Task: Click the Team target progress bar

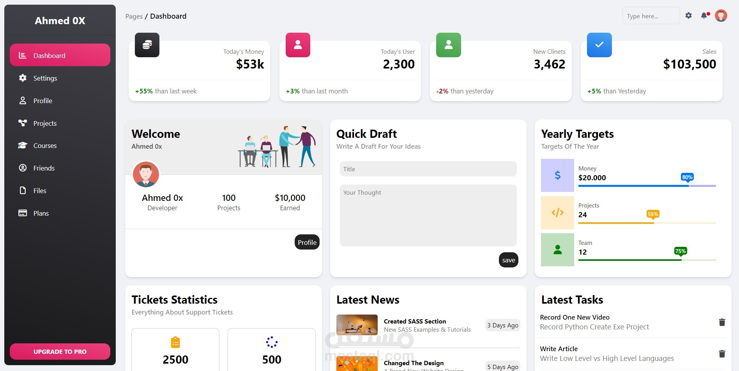Action: (x=647, y=260)
